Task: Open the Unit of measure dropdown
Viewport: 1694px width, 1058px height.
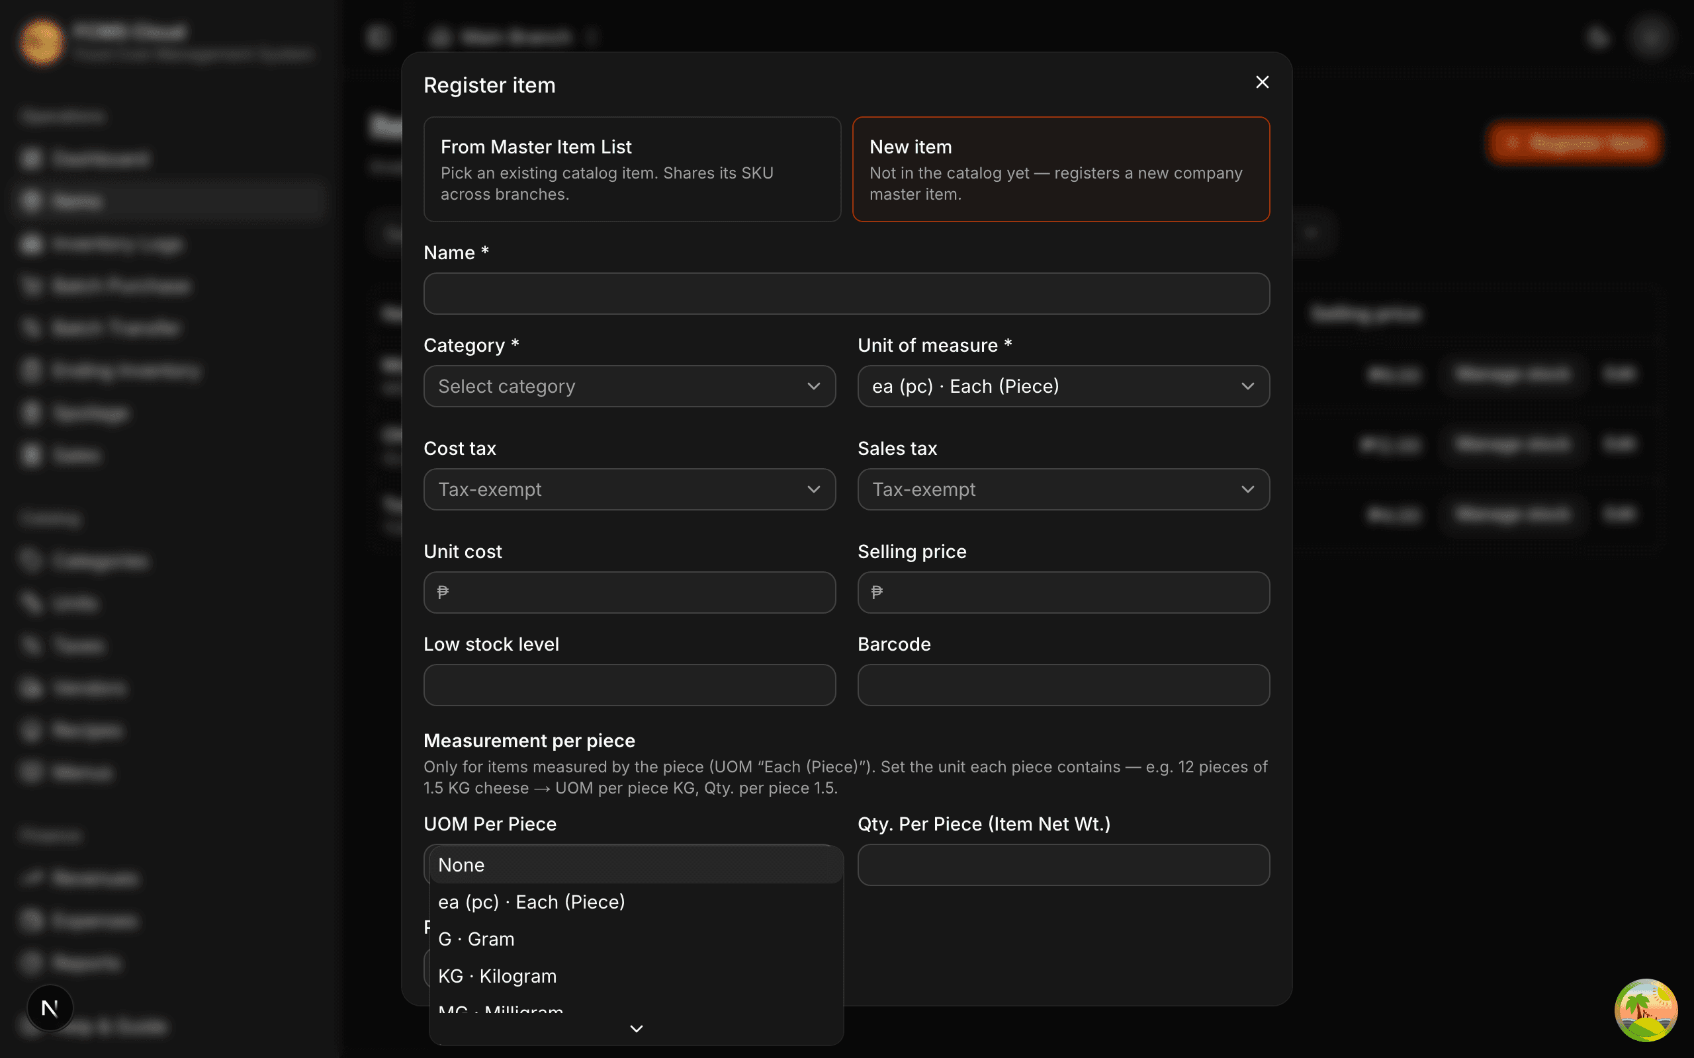Action: tap(1063, 386)
